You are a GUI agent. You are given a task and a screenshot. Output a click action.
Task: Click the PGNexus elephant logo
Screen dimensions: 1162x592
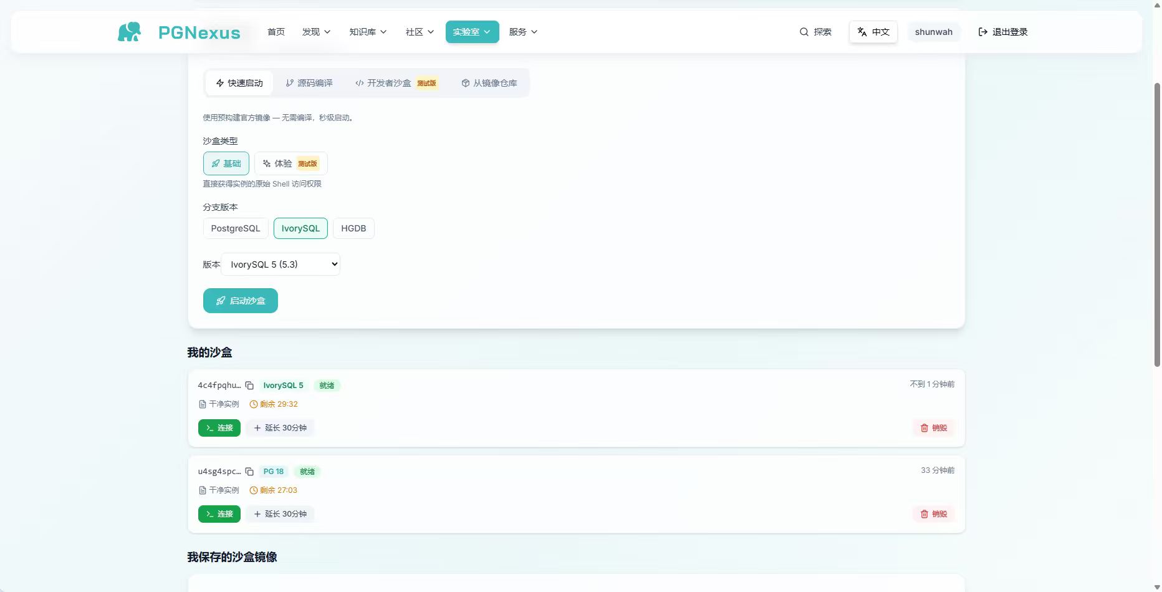pyautogui.click(x=129, y=32)
